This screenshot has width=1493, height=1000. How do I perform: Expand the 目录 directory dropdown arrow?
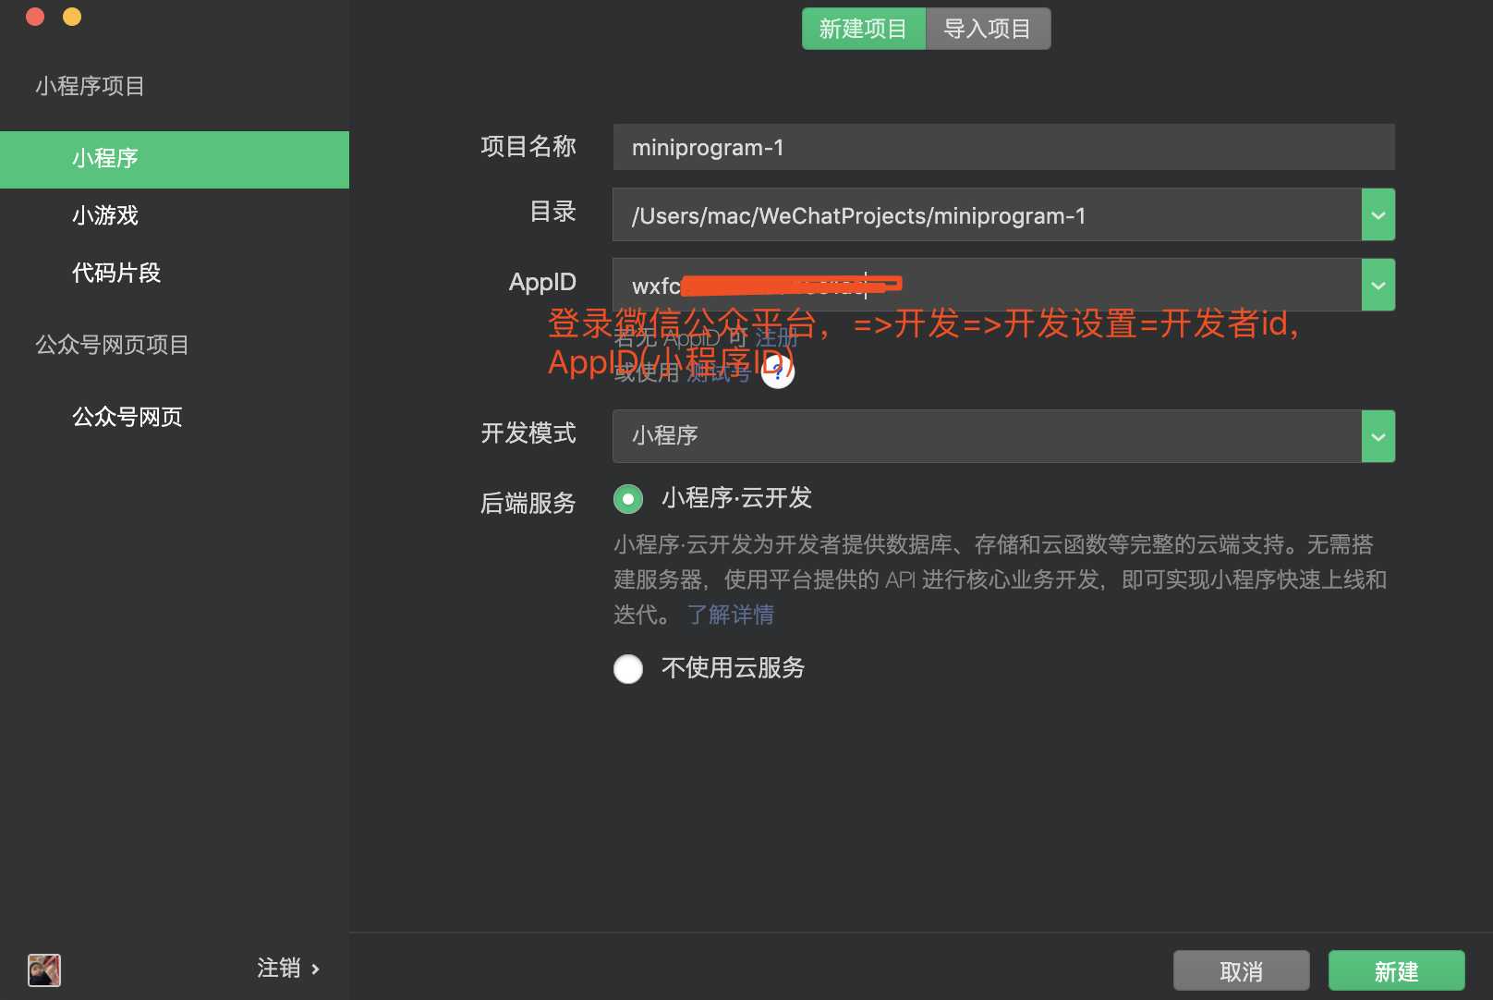point(1378,214)
